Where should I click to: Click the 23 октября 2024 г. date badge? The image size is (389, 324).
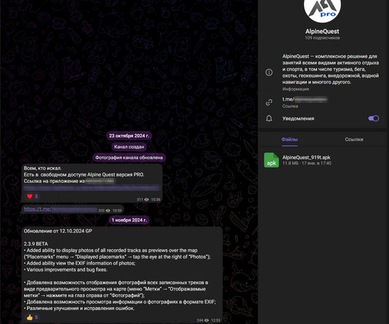129,136
